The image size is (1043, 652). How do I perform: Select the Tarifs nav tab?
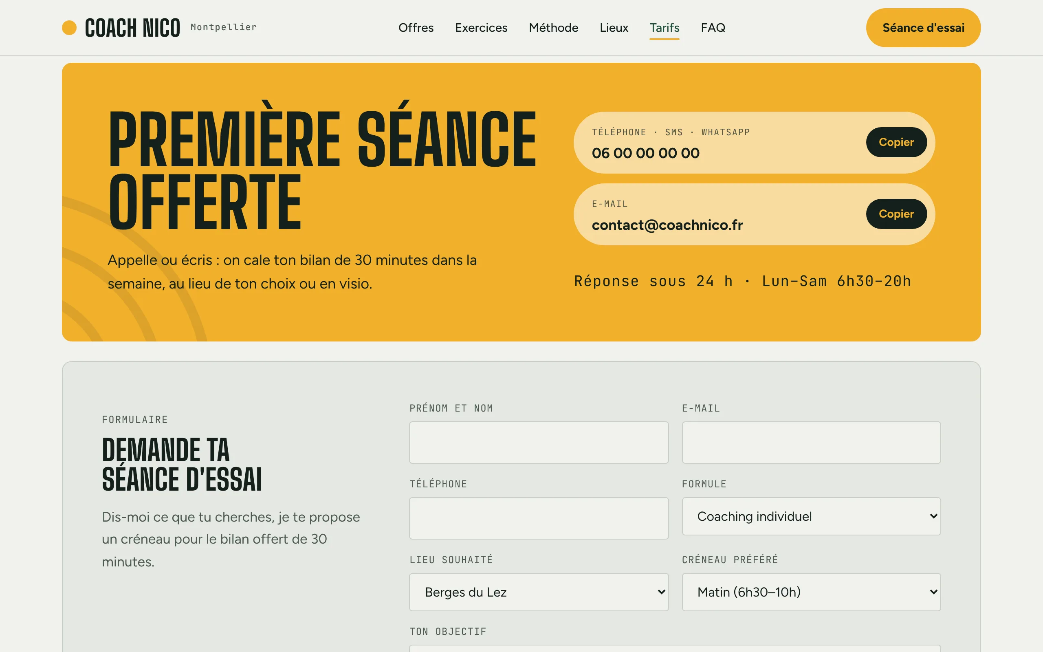click(x=664, y=28)
